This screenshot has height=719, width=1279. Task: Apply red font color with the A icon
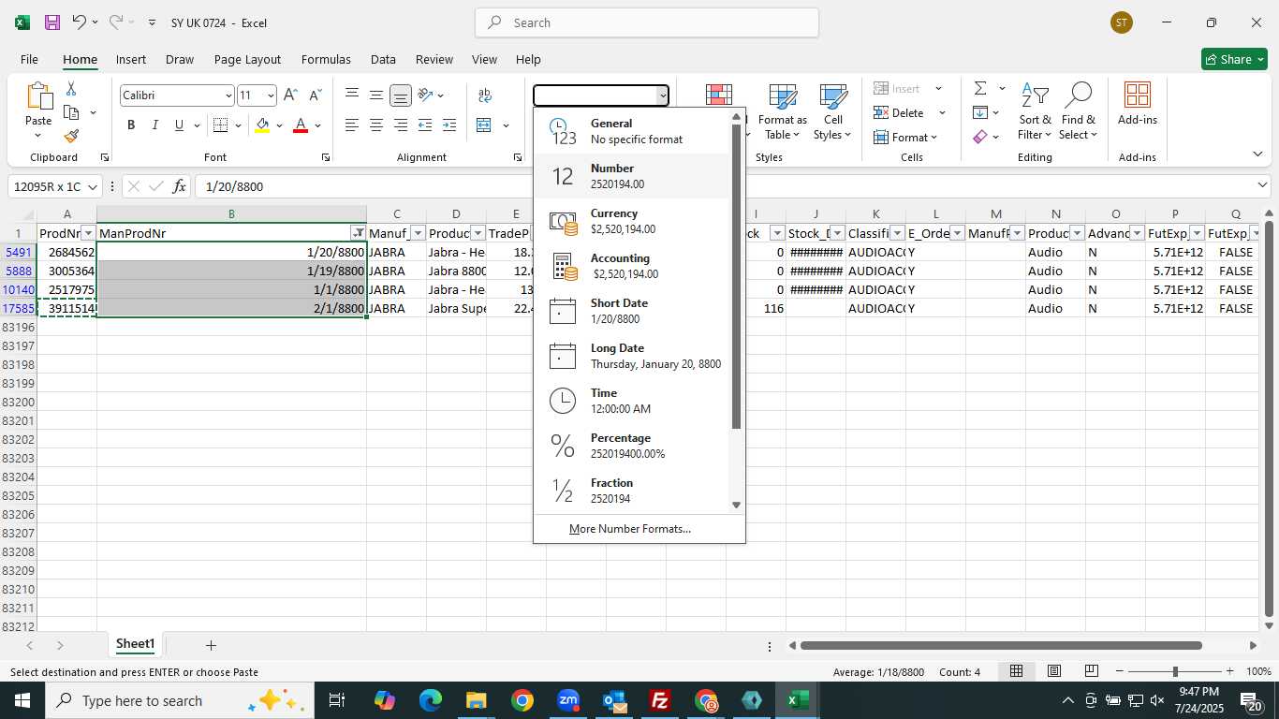tap(301, 125)
